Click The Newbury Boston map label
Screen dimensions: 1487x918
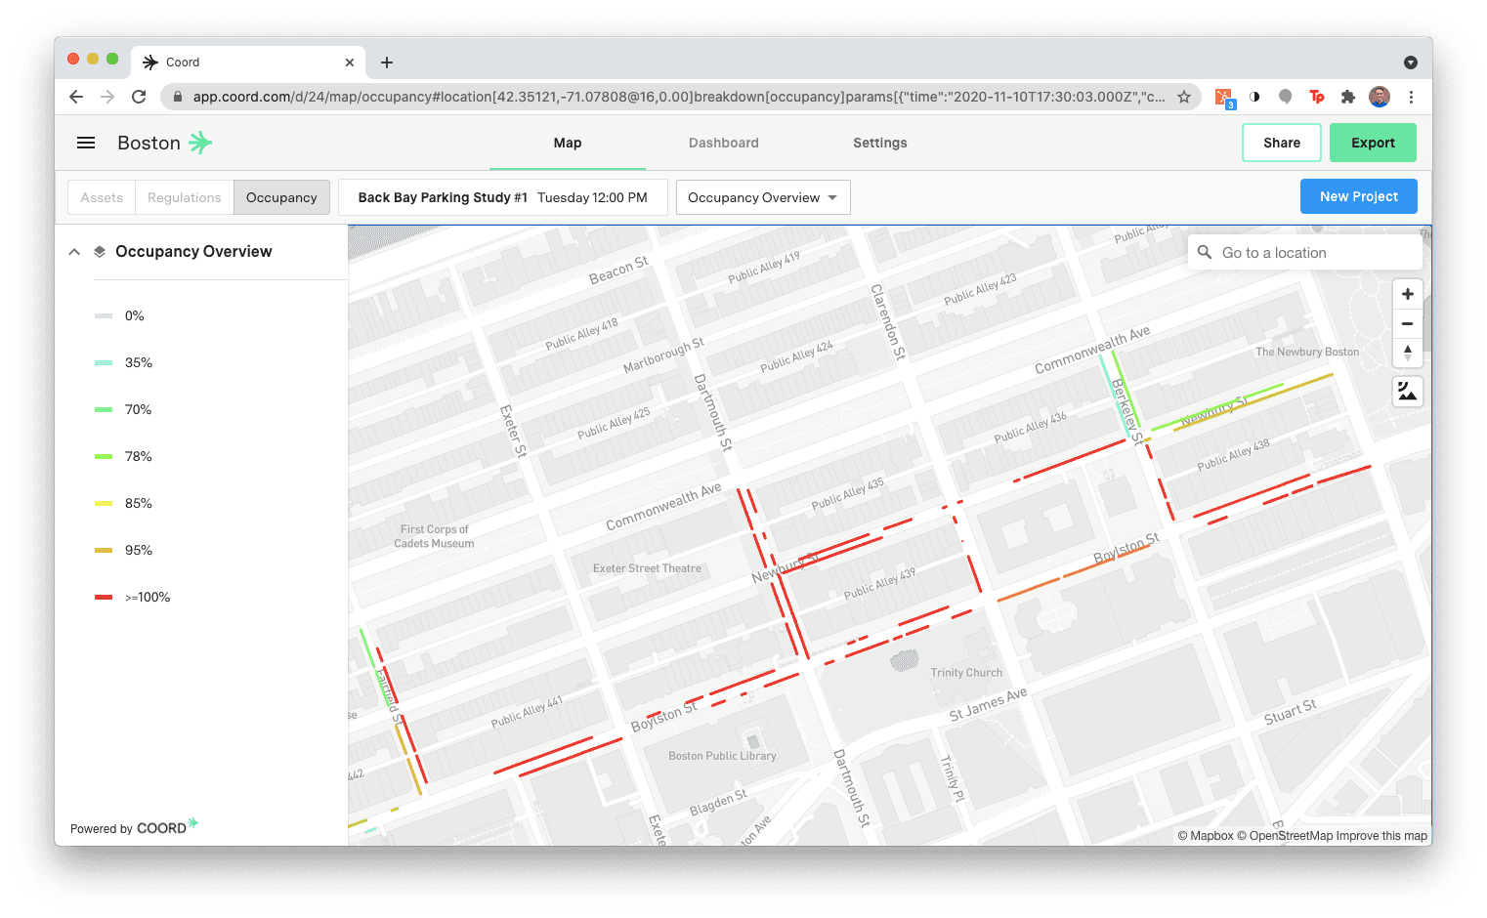(x=1307, y=352)
